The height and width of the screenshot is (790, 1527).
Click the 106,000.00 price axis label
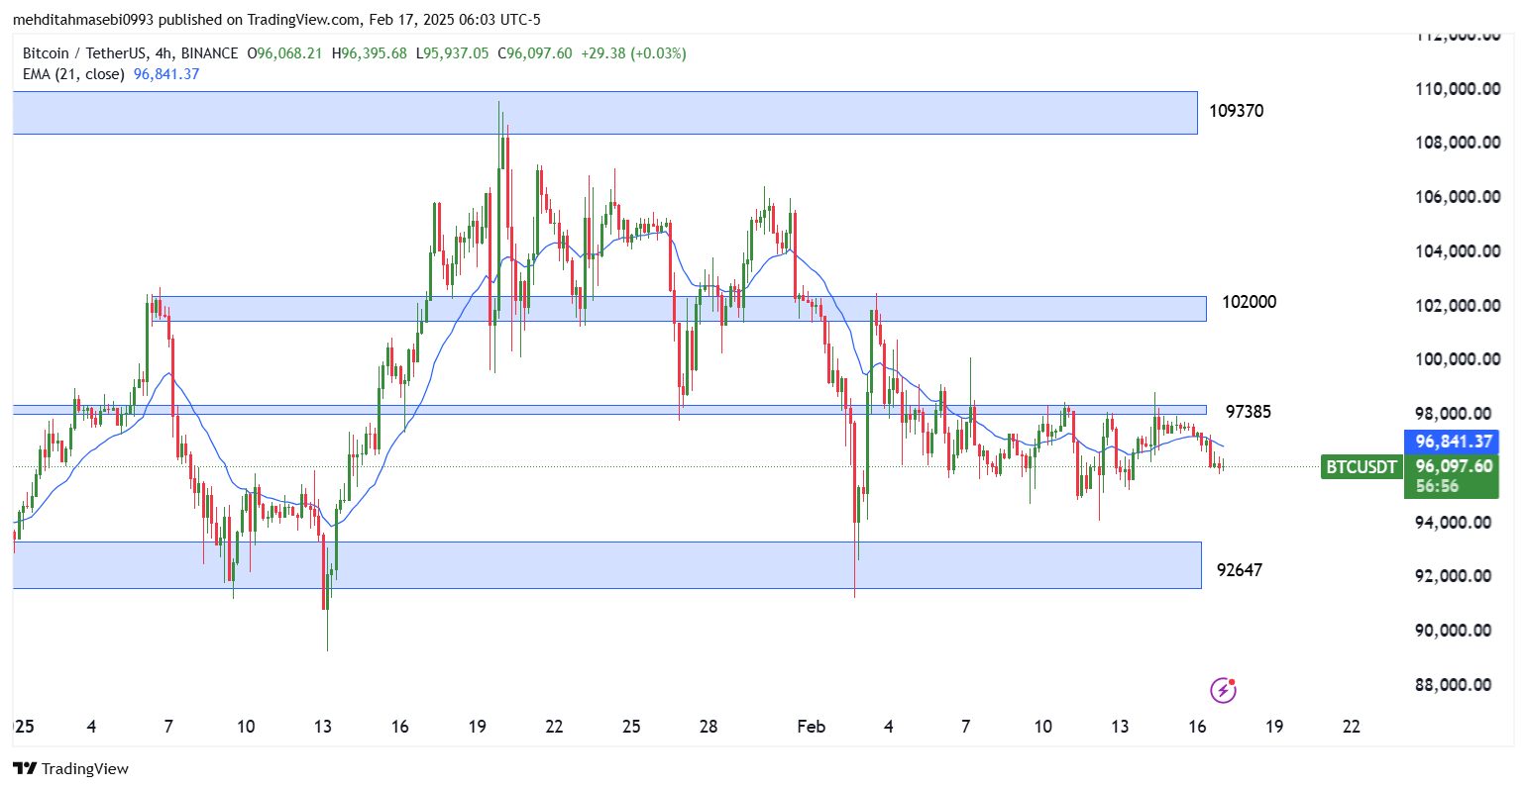click(x=1458, y=197)
